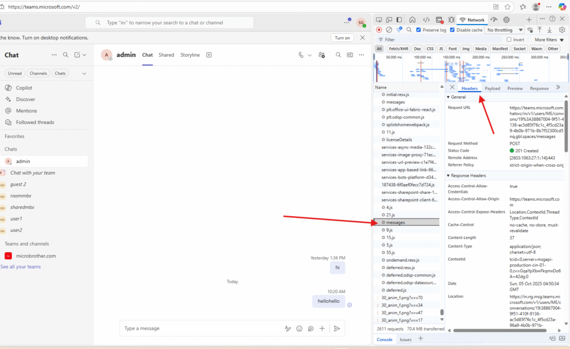Clear the network log in DevTools
Viewport: 570px width, 349px height.
[389, 30]
